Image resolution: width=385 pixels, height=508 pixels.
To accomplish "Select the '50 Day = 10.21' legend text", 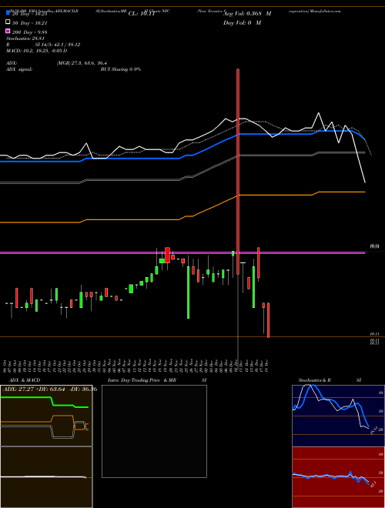I will [x=30, y=23].
